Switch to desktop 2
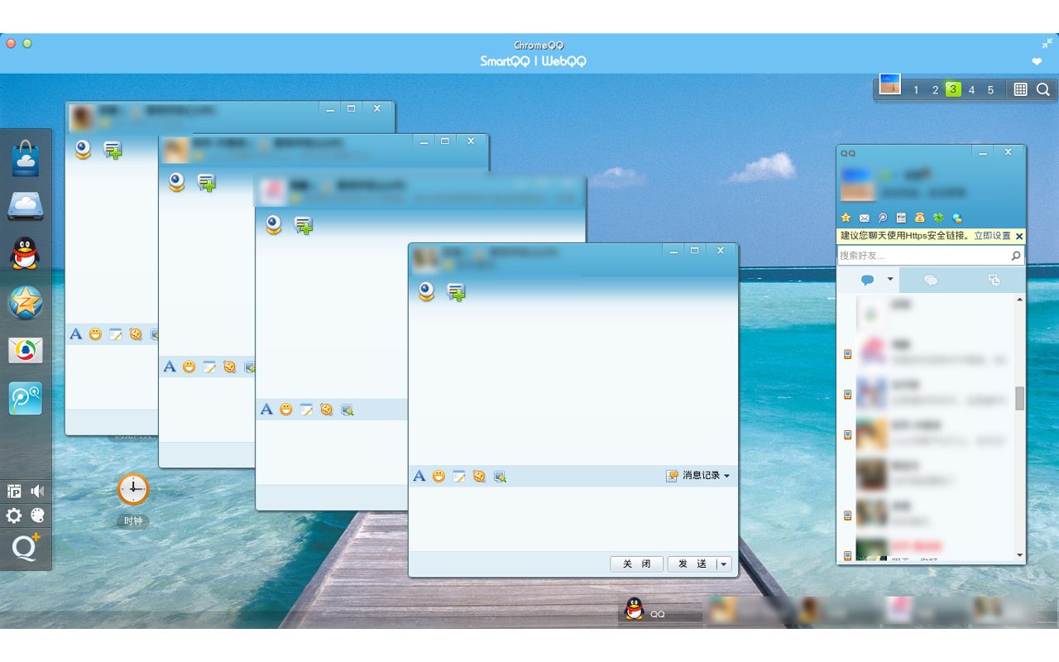 click(x=935, y=89)
